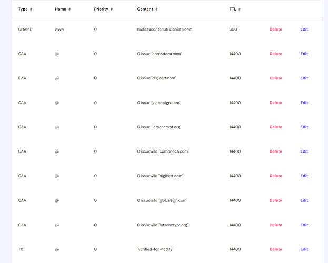Edit issuewild "digicert.com" CAA record
Screen dimensions: 328x263
[304, 176]
